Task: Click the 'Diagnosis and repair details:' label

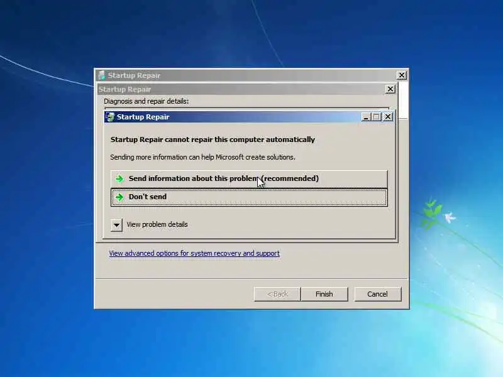Action: pyautogui.click(x=146, y=101)
